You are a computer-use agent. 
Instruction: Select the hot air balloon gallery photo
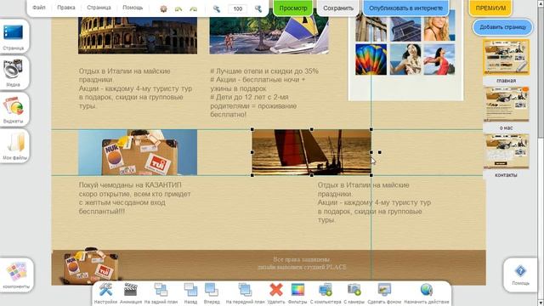(371, 59)
